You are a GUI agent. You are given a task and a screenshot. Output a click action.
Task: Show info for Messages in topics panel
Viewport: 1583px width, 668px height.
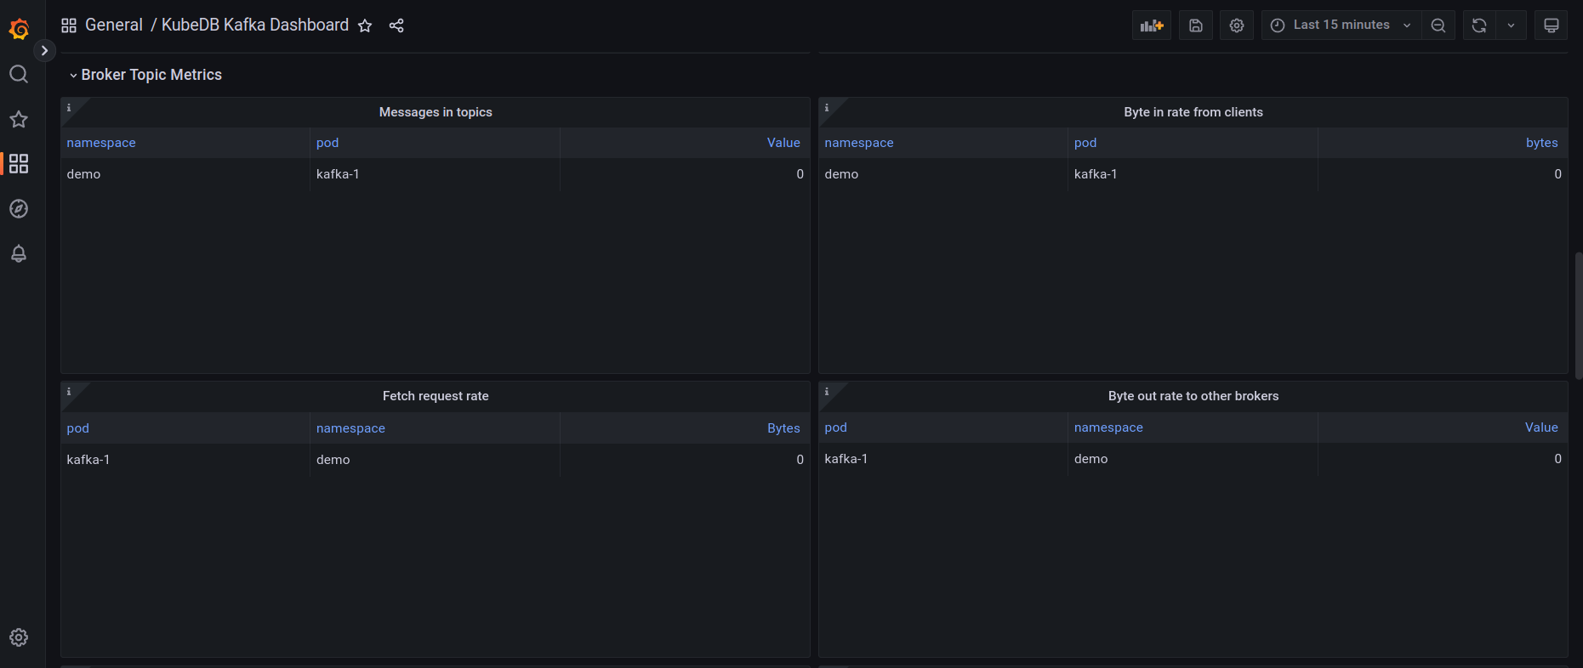69,108
